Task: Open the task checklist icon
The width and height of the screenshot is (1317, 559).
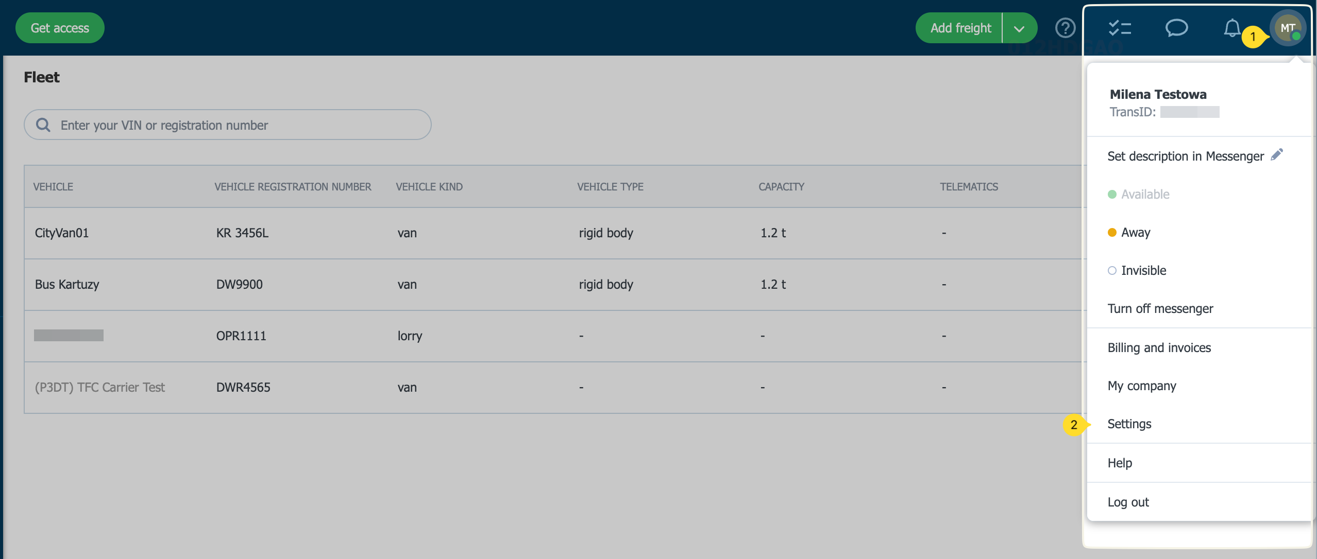Action: click(x=1120, y=28)
